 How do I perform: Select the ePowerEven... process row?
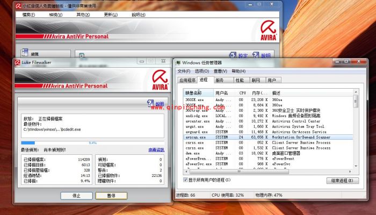[268, 159]
